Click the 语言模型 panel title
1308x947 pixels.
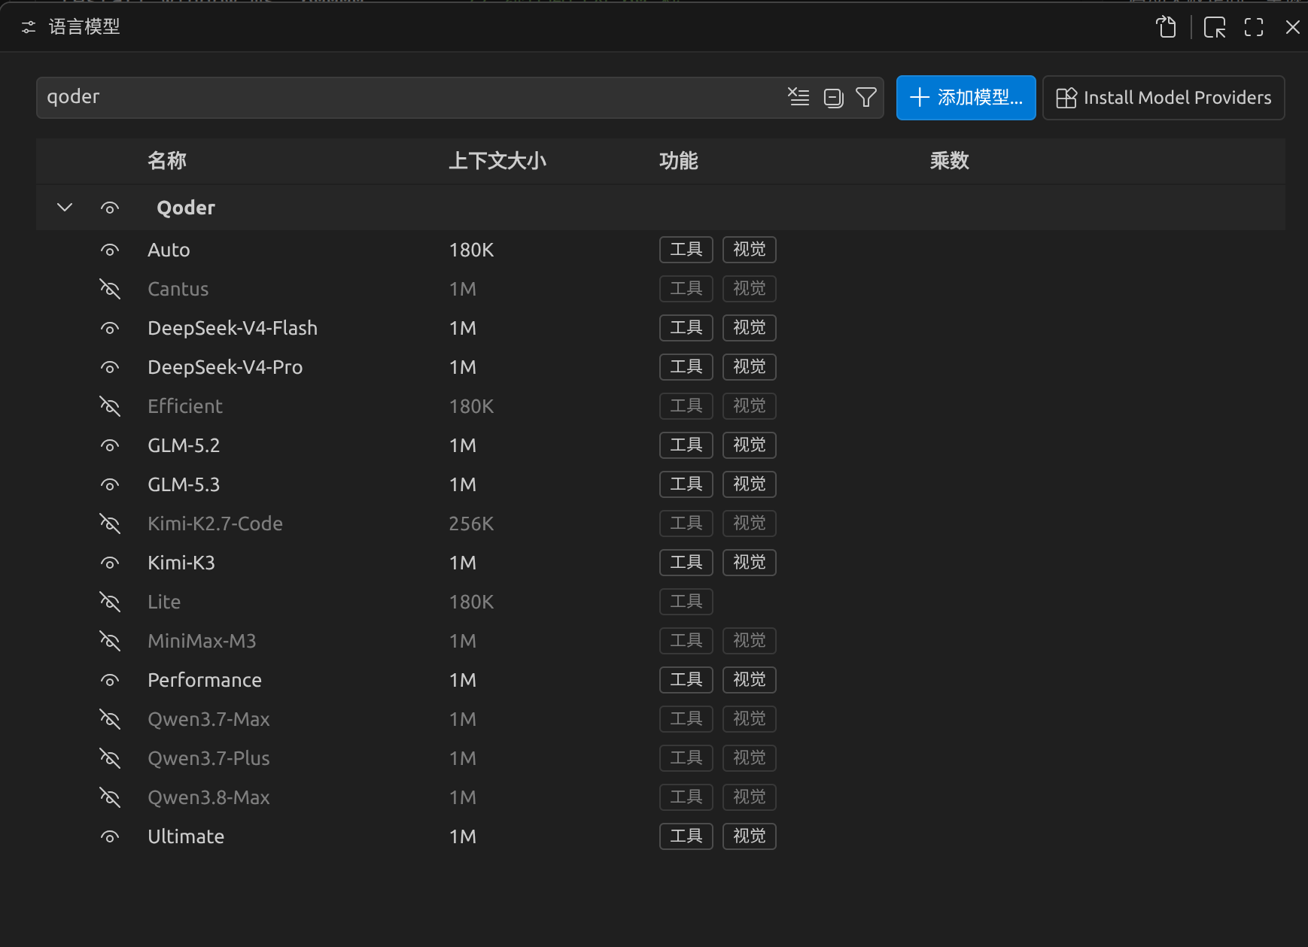click(84, 27)
